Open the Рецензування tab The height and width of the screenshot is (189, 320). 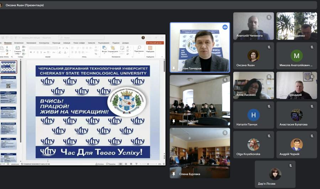(104, 43)
